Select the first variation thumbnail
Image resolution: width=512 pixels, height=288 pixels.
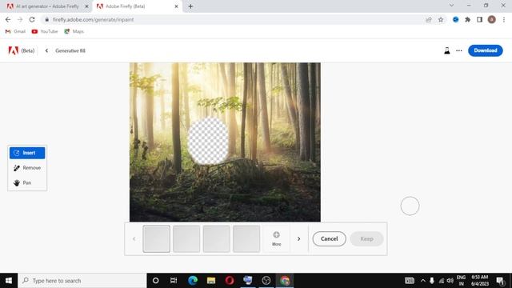[x=157, y=238]
